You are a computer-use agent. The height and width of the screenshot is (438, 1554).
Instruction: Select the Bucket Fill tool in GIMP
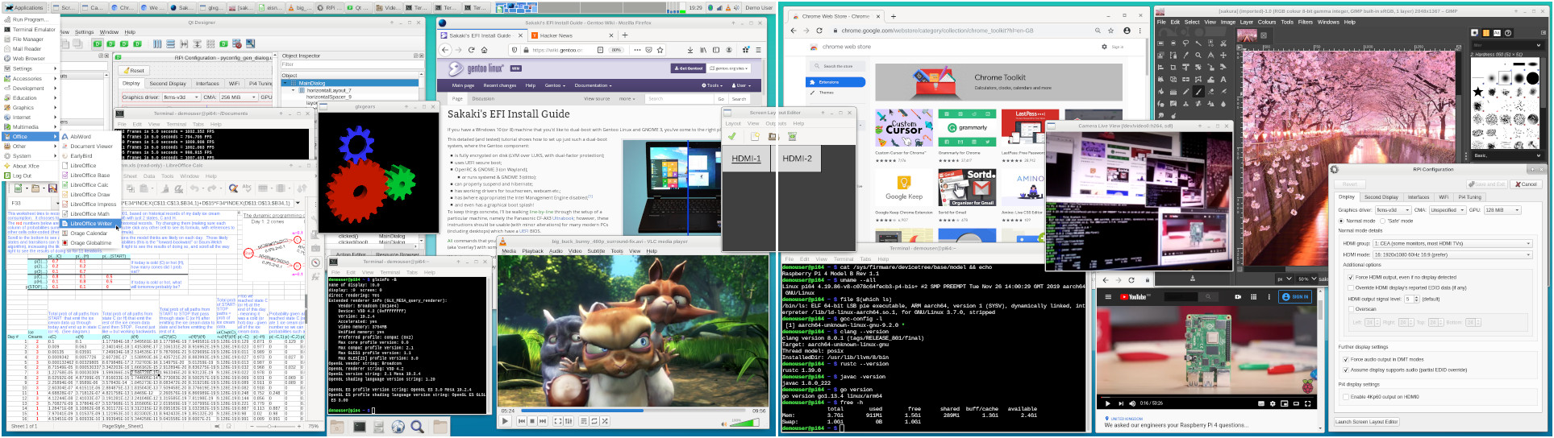1160,91
